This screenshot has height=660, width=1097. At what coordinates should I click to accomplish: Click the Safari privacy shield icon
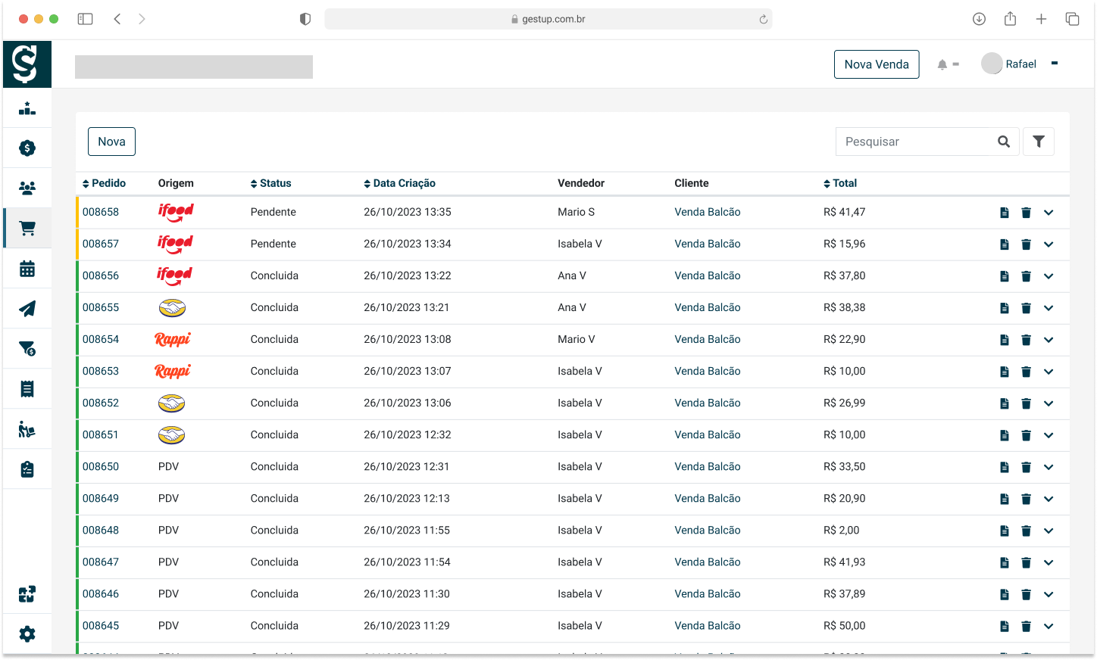pos(305,19)
